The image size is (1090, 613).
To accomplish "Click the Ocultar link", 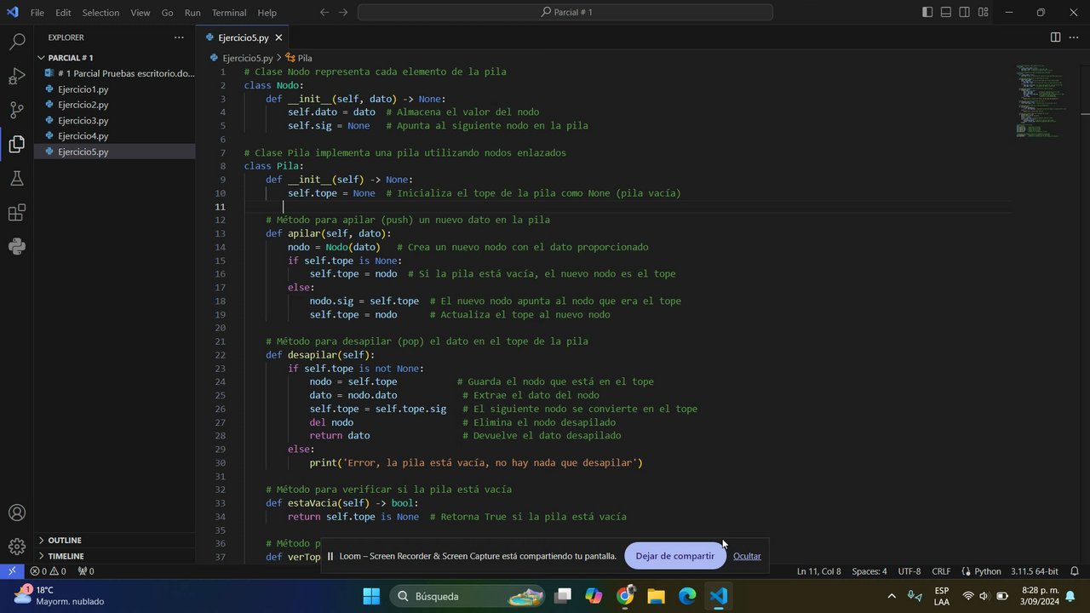I will 747,556.
